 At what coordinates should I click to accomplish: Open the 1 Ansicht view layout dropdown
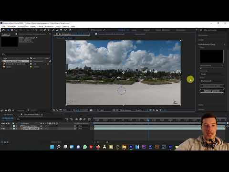coord(140,110)
